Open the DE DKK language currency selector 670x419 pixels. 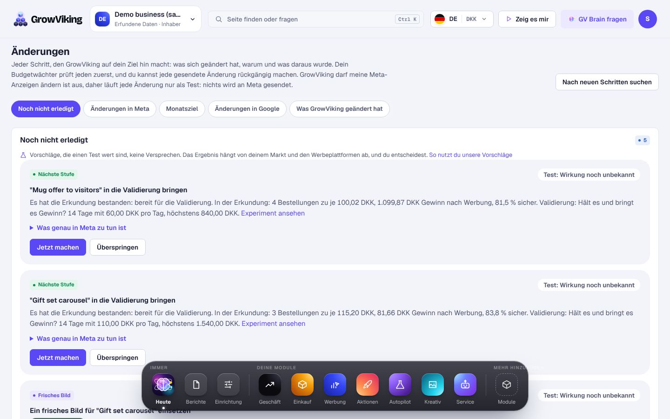point(462,19)
